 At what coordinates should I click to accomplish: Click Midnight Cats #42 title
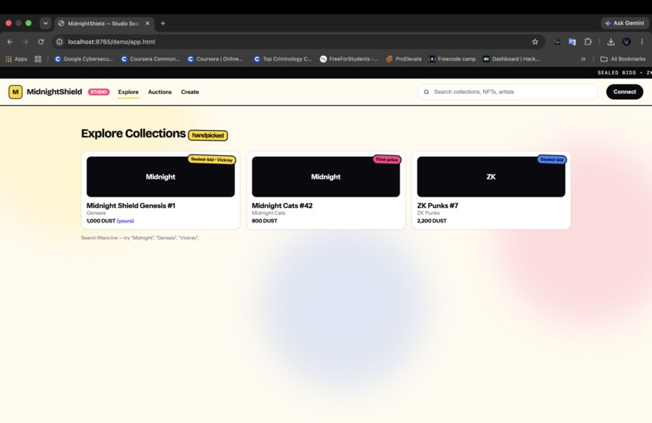(282, 205)
